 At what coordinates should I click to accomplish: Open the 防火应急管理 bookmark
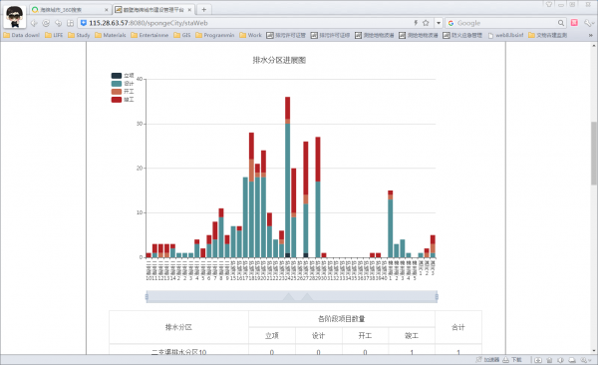[462, 35]
